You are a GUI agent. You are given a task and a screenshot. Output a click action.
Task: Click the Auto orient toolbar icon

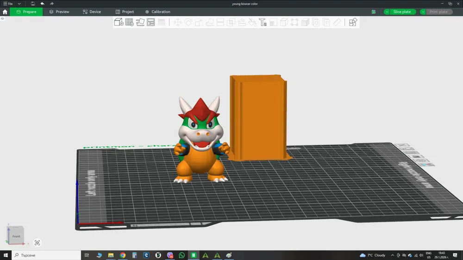click(140, 22)
